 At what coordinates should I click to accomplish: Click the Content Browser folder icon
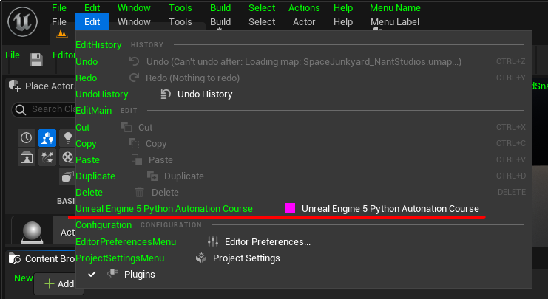(15, 258)
